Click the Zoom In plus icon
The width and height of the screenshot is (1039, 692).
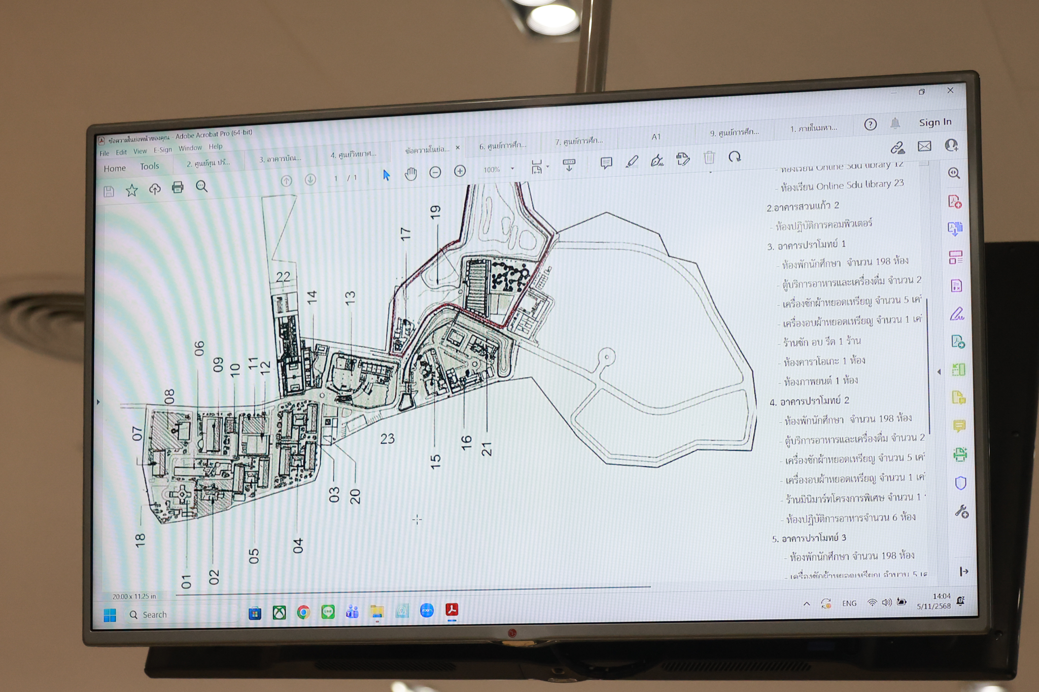(460, 171)
